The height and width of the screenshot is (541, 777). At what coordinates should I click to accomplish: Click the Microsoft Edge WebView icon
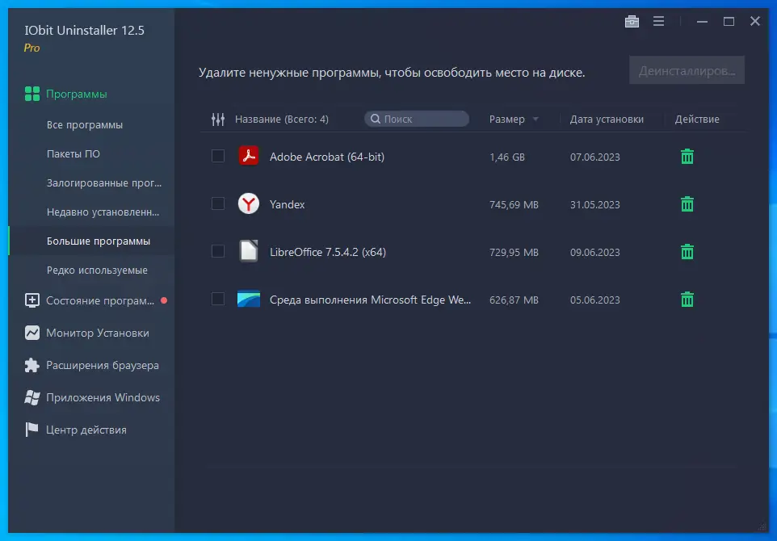coord(248,299)
